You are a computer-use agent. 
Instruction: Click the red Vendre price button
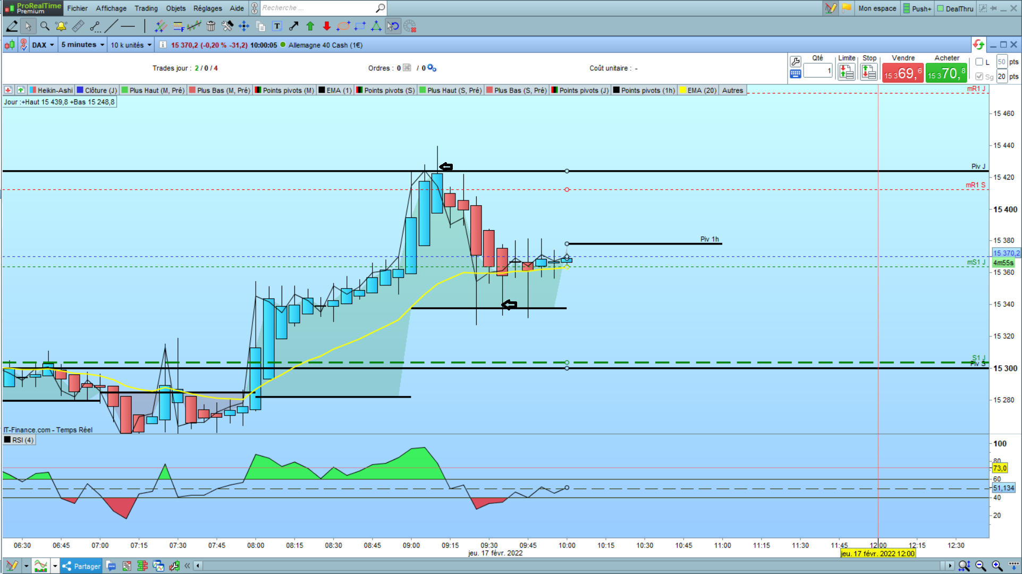point(902,73)
